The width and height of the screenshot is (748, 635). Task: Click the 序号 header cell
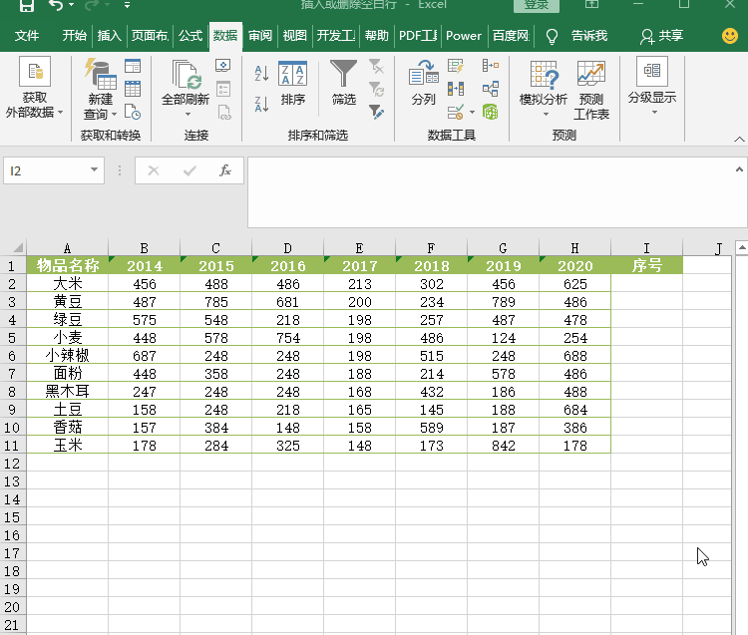click(x=647, y=265)
